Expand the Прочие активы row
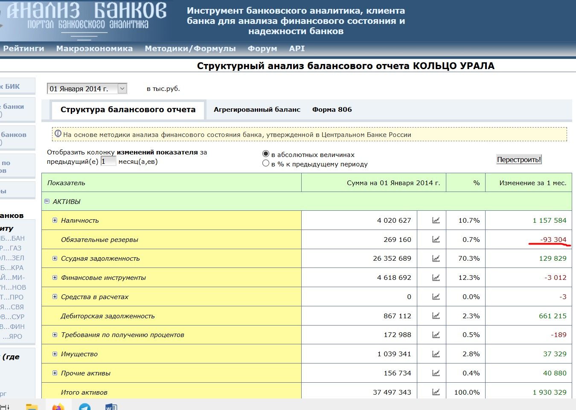 coord(55,373)
